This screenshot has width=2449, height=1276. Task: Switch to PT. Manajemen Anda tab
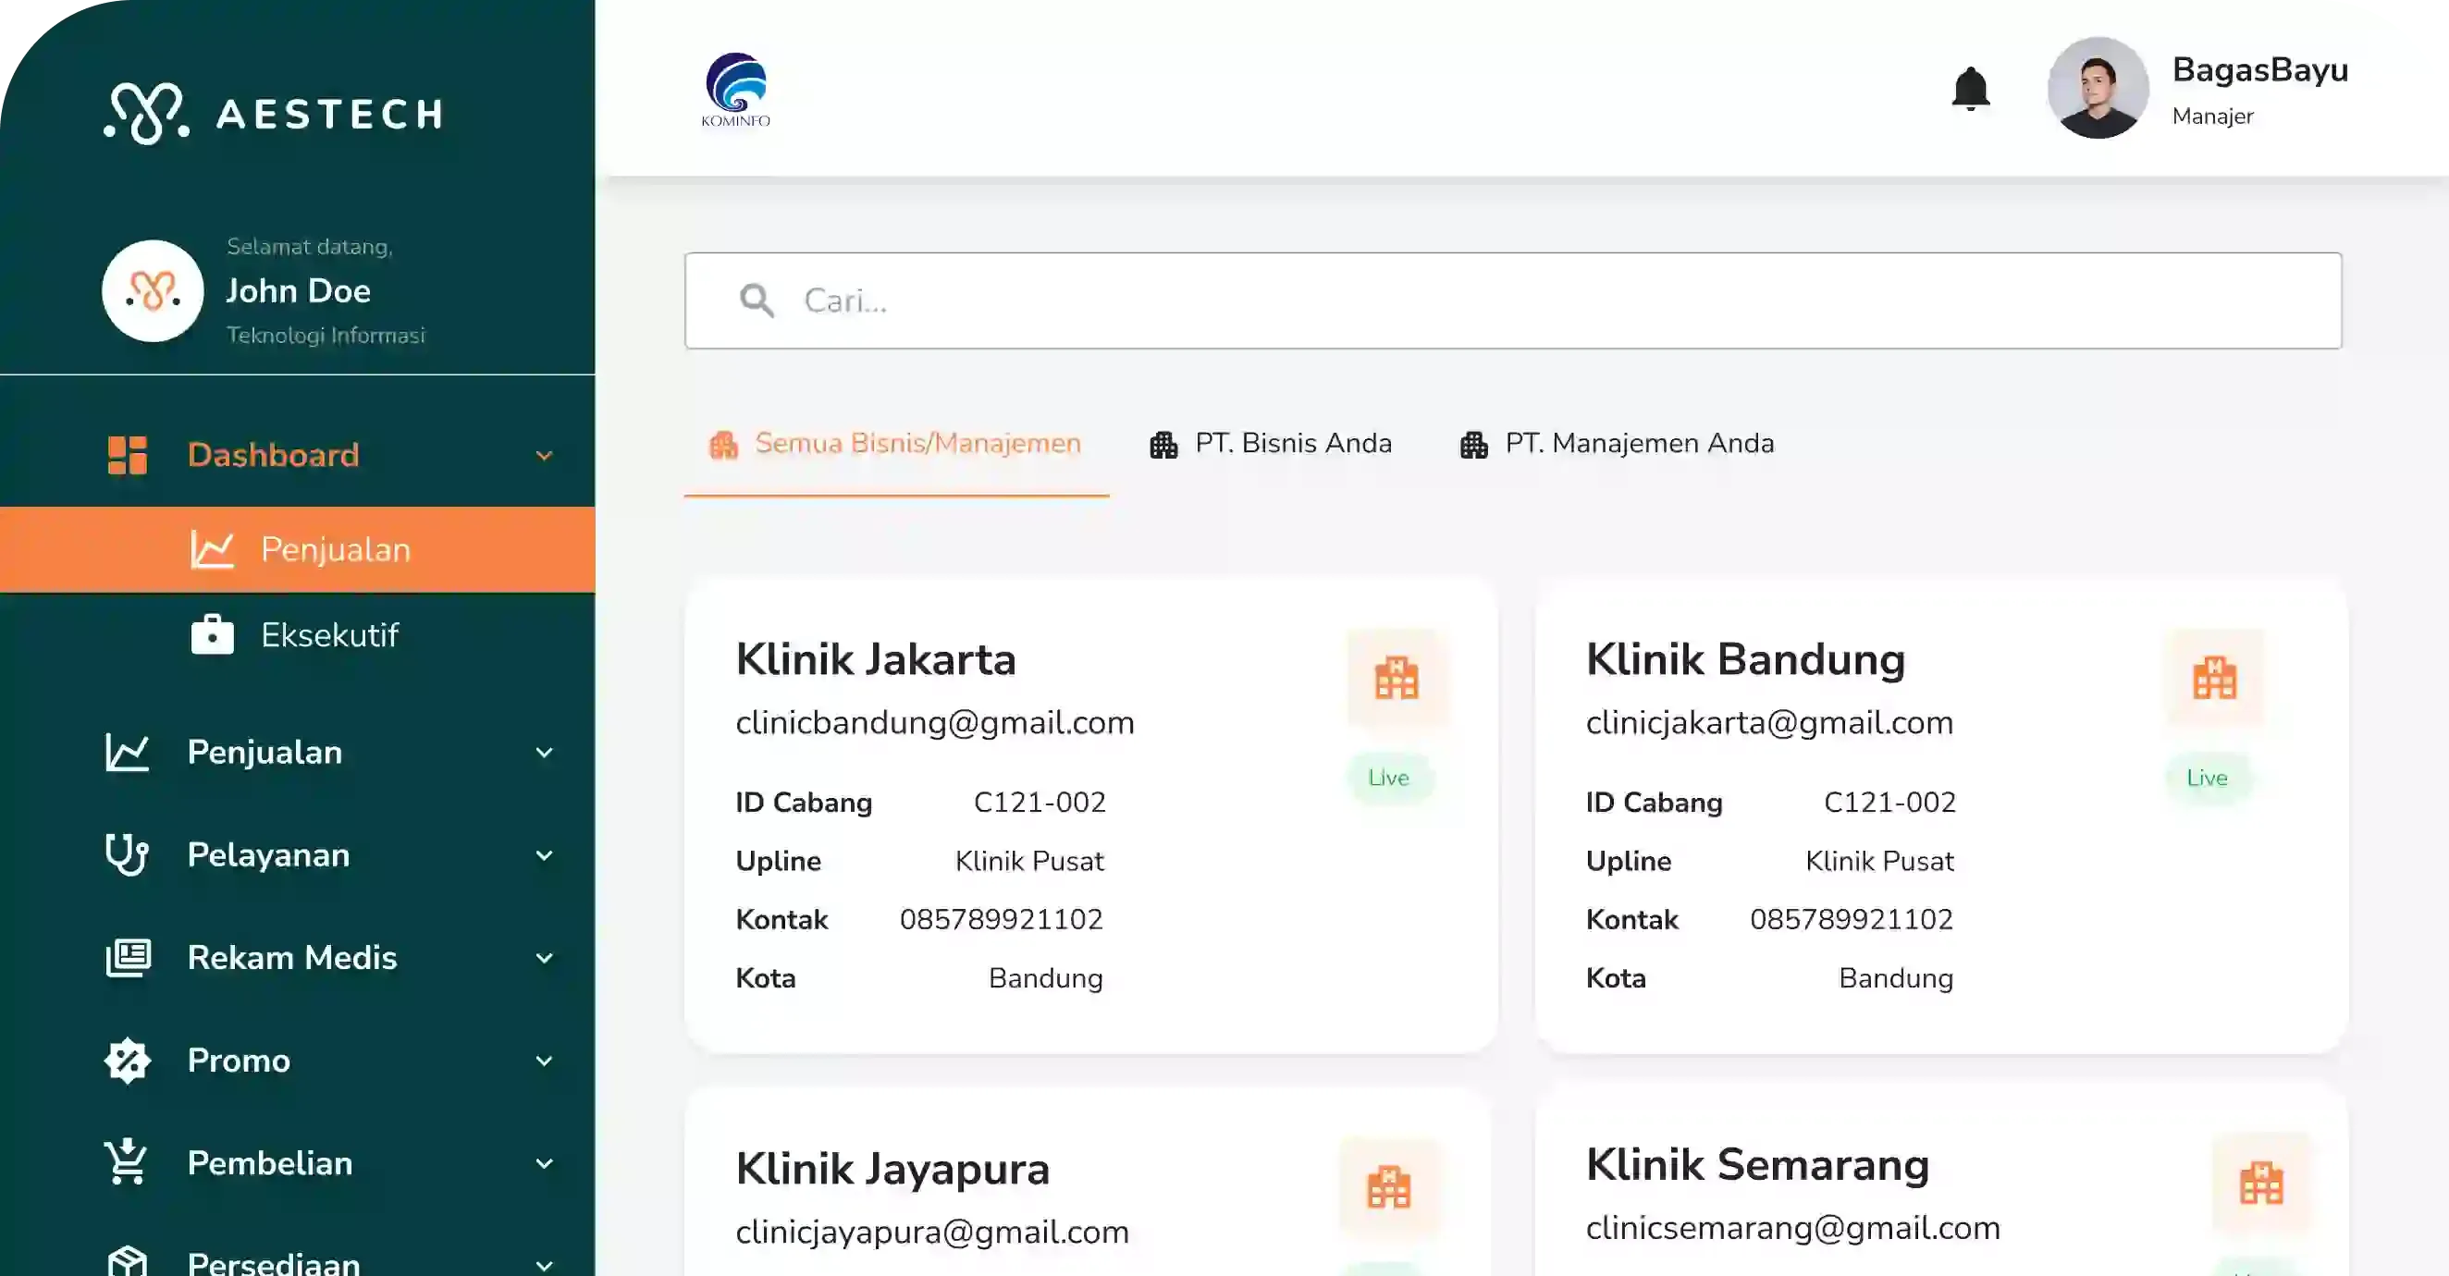point(1618,444)
